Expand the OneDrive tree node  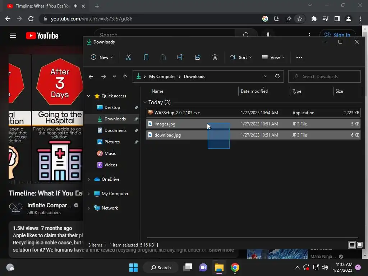tap(89, 179)
